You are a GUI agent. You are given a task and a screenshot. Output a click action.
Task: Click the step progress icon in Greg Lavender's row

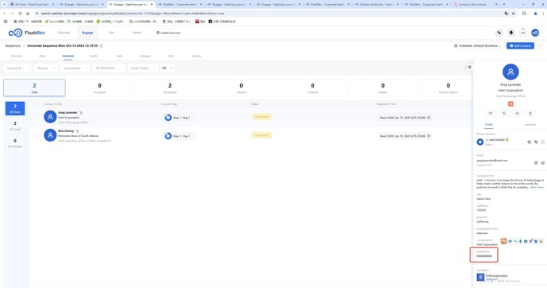[168, 118]
